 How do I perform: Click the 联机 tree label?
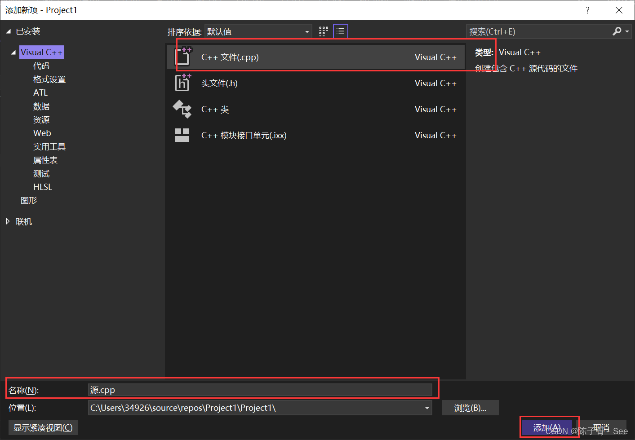click(24, 221)
